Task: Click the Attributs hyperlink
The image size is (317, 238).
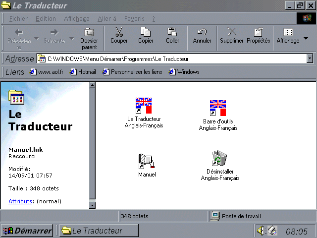Action: click(x=20, y=201)
